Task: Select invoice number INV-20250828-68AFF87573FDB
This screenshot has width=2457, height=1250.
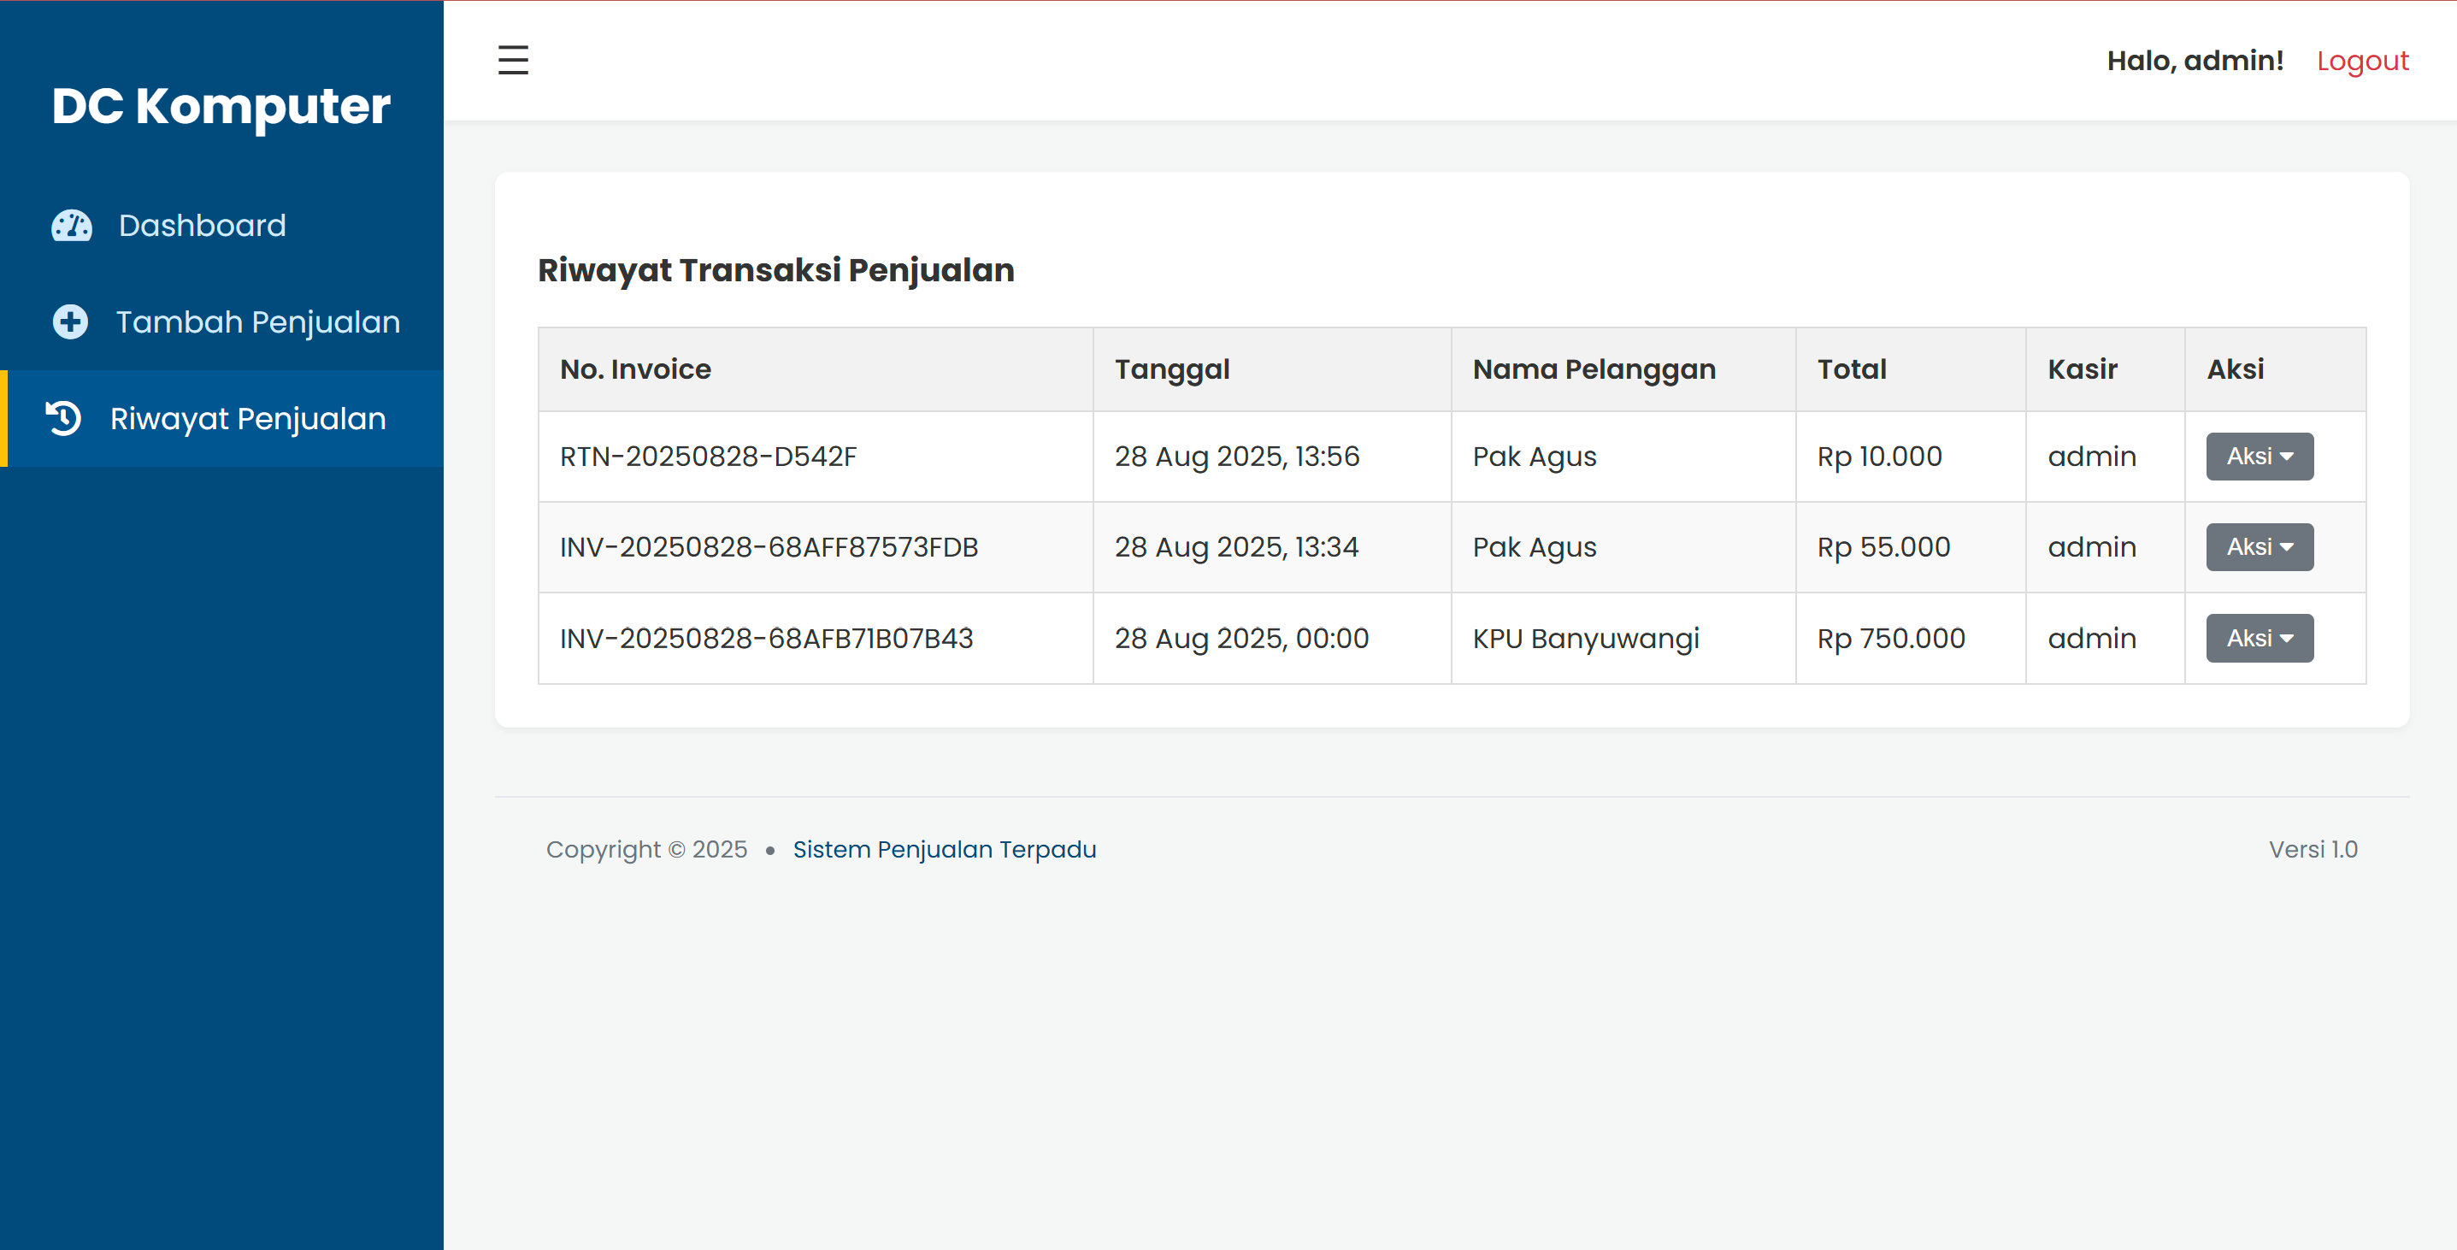Action: click(769, 548)
